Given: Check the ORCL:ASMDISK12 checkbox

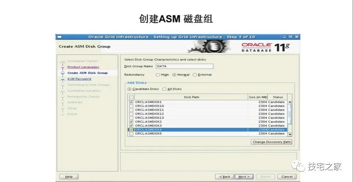Looking at the screenshot, I should [x=131, y=114].
